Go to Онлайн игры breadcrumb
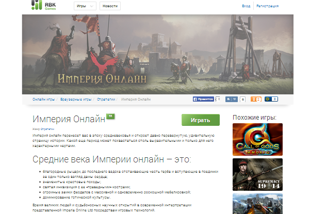 [x=43, y=99]
